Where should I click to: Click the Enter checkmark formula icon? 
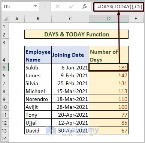coord(71,6)
